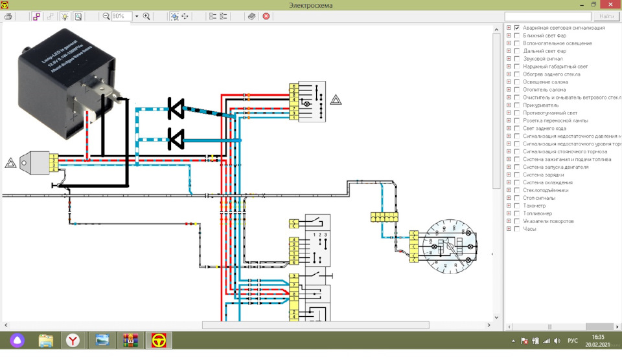Click the checklist tree toolbar icon
This screenshot has width=622, height=364.
[x=224, y=16]
